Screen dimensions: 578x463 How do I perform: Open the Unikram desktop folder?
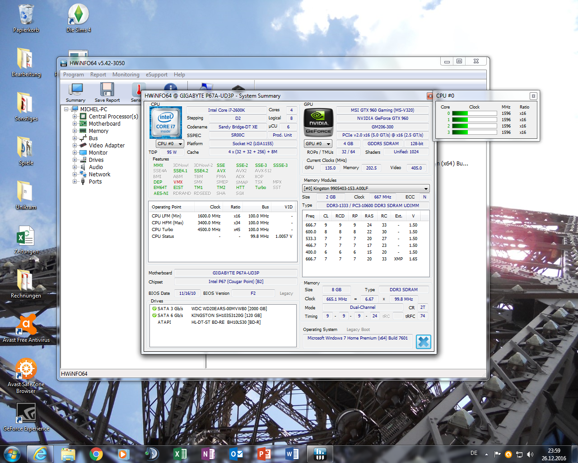[x=26, y=195]
